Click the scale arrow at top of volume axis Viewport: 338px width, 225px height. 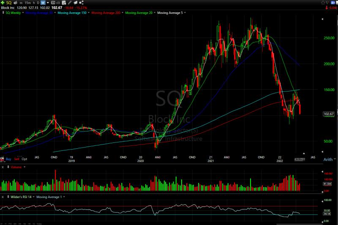click(322, 172)
